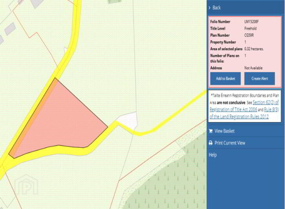Add the folio to the basket
The width and height of the screenshot is (285, 209).
pyautogui.click(x=225, y=79)
